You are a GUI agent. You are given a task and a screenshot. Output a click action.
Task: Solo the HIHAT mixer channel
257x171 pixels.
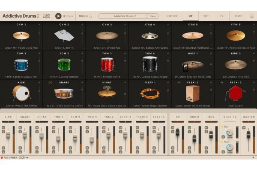click(x=37, y=132)
